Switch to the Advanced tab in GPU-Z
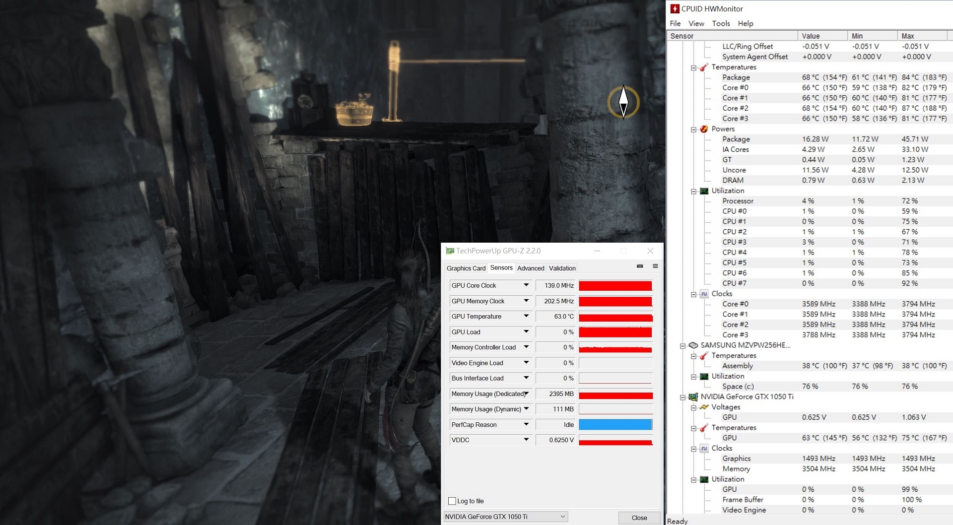This screenshot has width=953, height=525. point(531,268)
